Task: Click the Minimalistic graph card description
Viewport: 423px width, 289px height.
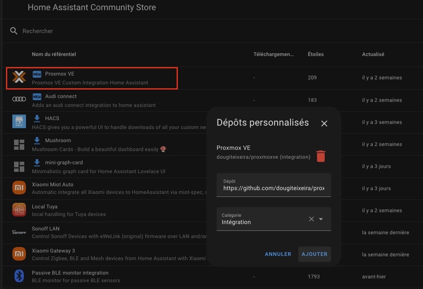Action: [x=98, y=171]
